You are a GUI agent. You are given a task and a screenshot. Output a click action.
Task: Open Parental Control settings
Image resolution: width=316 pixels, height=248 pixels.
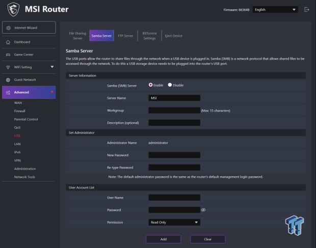click(26, 119)
